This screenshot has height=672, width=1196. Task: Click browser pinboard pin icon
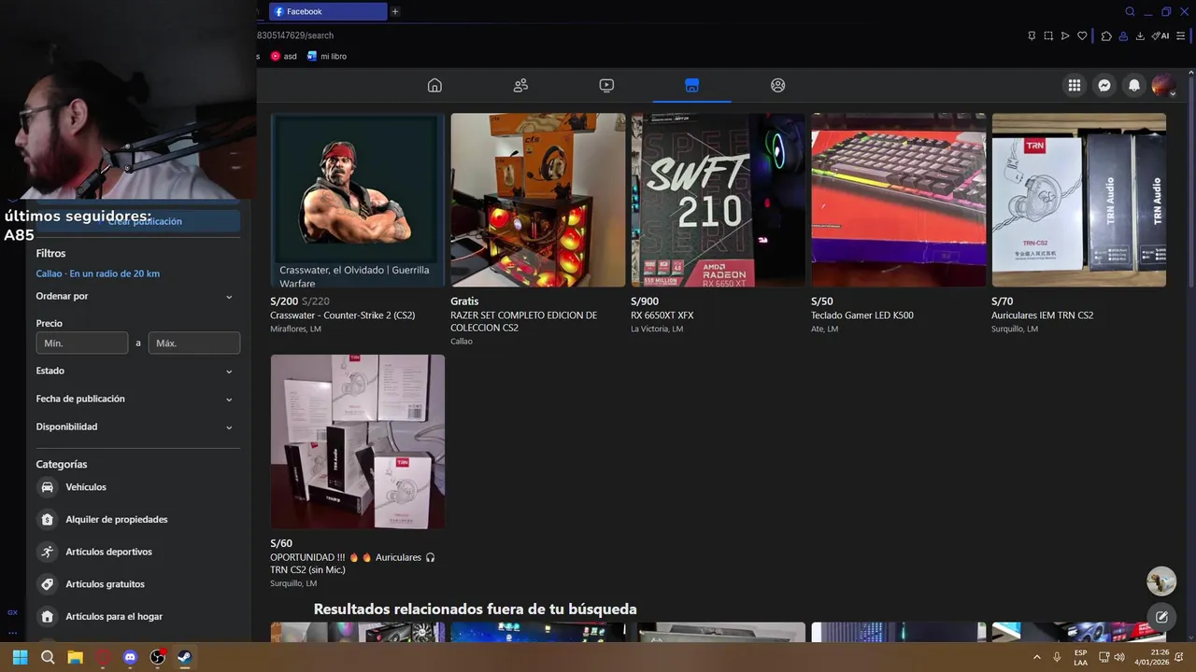pyautogui.click(x=1032, y=35)
